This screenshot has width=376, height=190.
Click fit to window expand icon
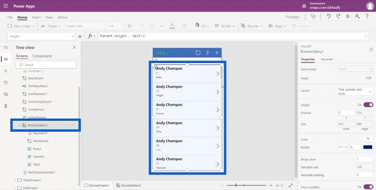click(290, 185)
